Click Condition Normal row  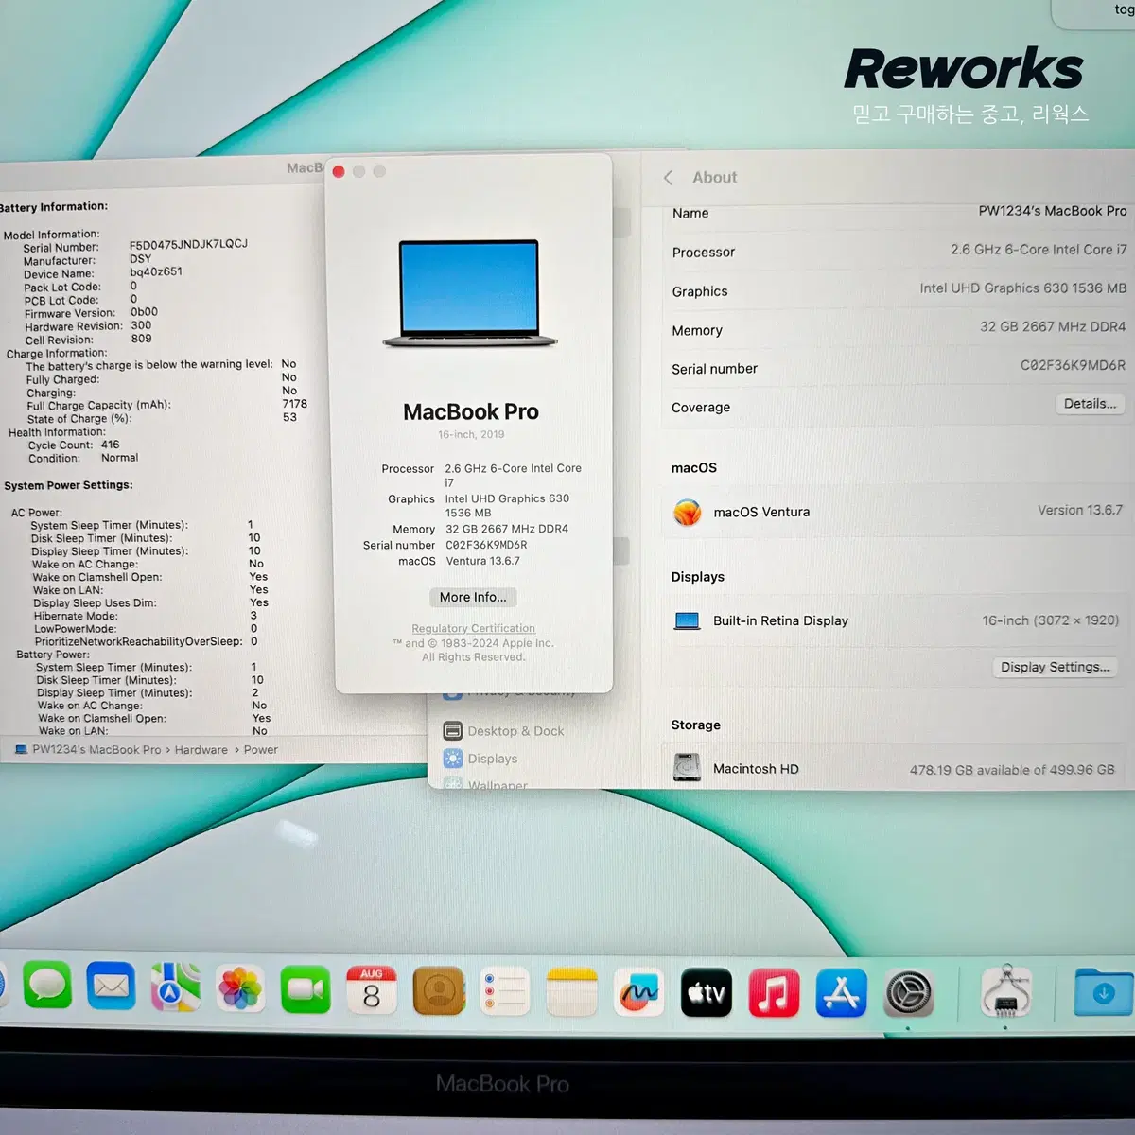(83, 458)
